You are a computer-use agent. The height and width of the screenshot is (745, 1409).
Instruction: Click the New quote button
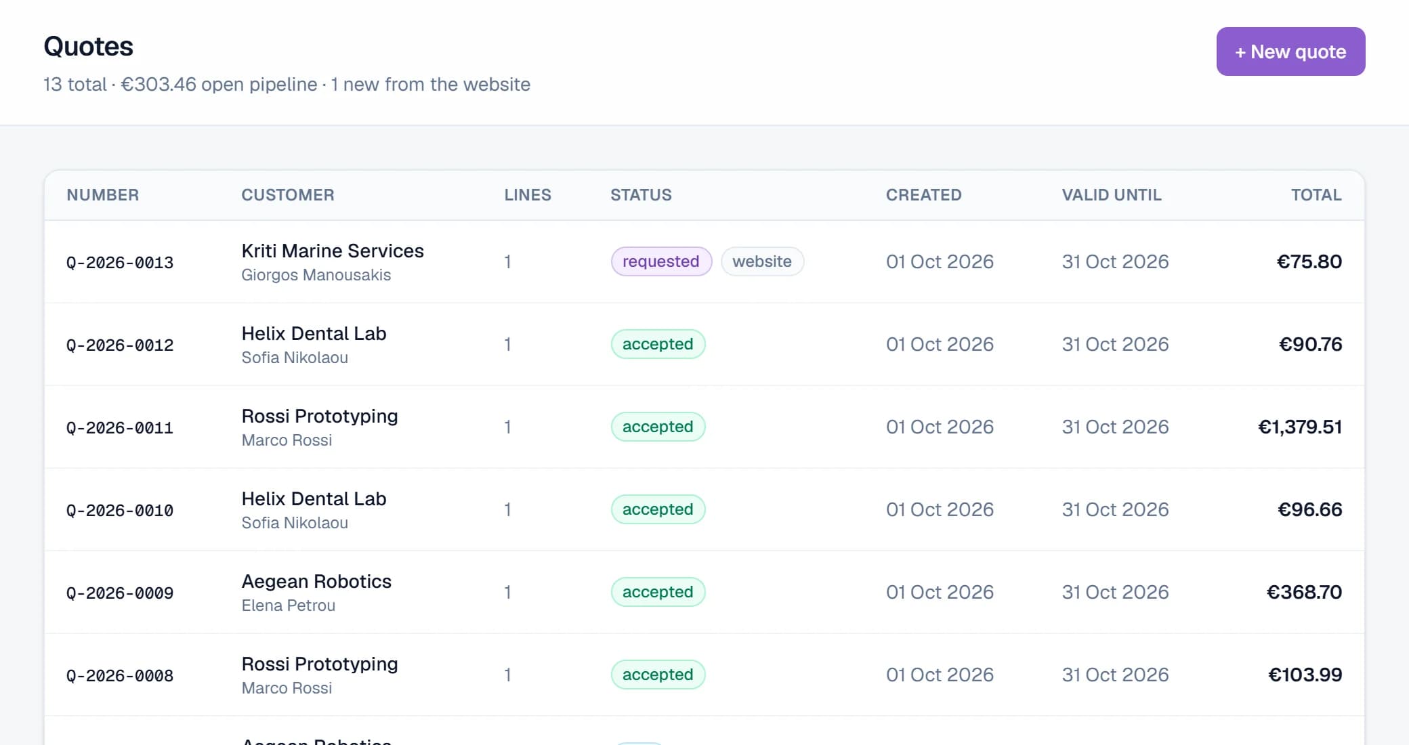pos(1290,51)
